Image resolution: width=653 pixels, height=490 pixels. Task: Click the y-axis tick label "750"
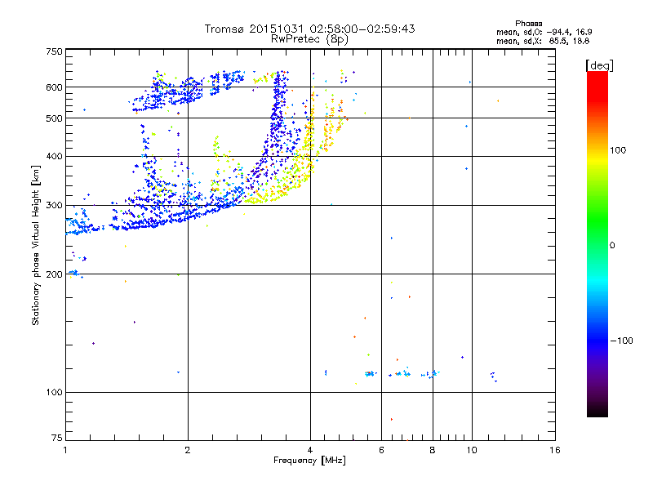point(55,51)
